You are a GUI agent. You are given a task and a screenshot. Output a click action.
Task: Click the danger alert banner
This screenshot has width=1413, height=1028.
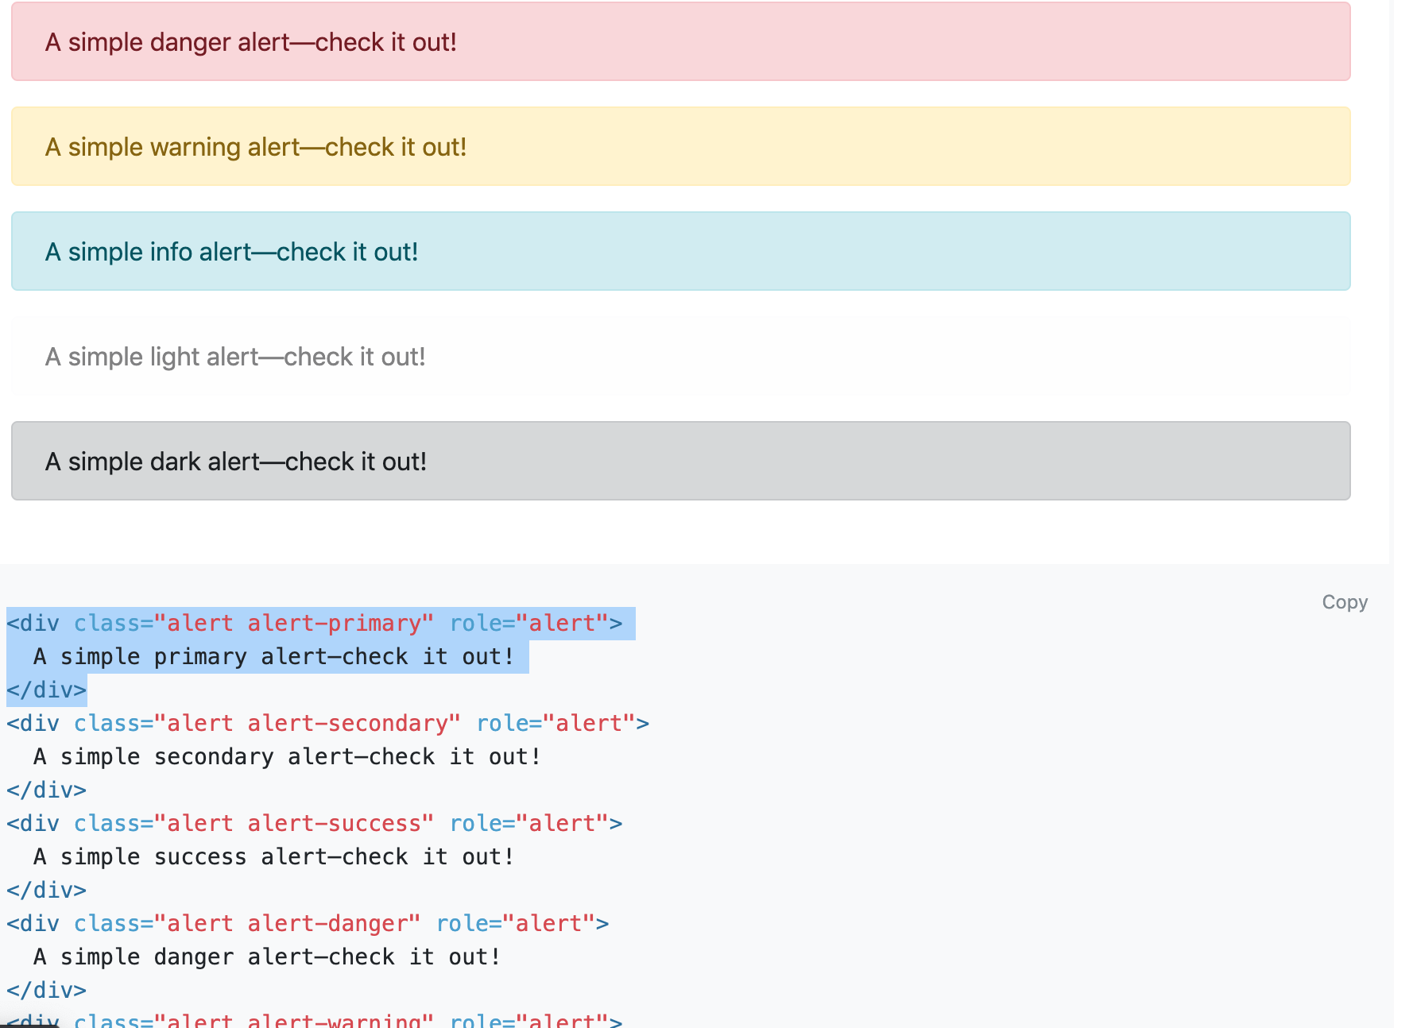click(681, 41)
